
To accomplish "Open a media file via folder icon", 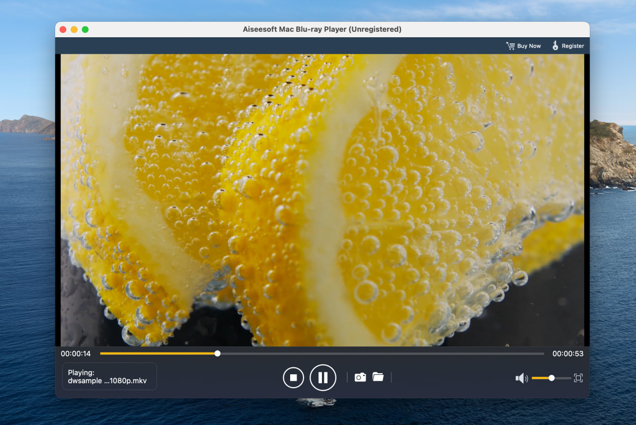I will coord(378,377).
